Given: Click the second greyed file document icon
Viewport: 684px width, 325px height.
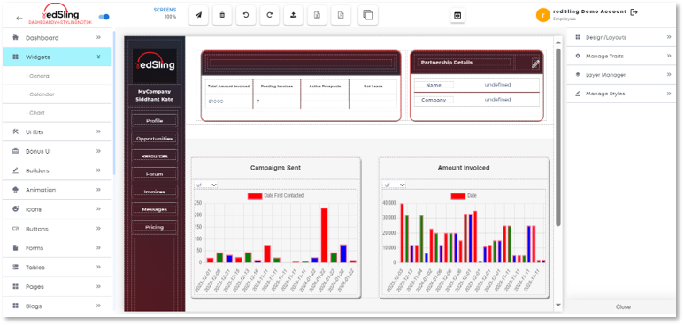Looking at the screenshot, I should click(341, 15).
